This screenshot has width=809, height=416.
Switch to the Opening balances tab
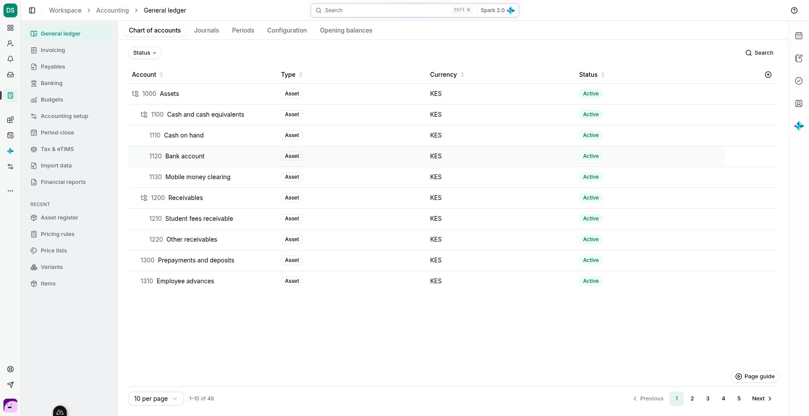[x=346, y=30]
